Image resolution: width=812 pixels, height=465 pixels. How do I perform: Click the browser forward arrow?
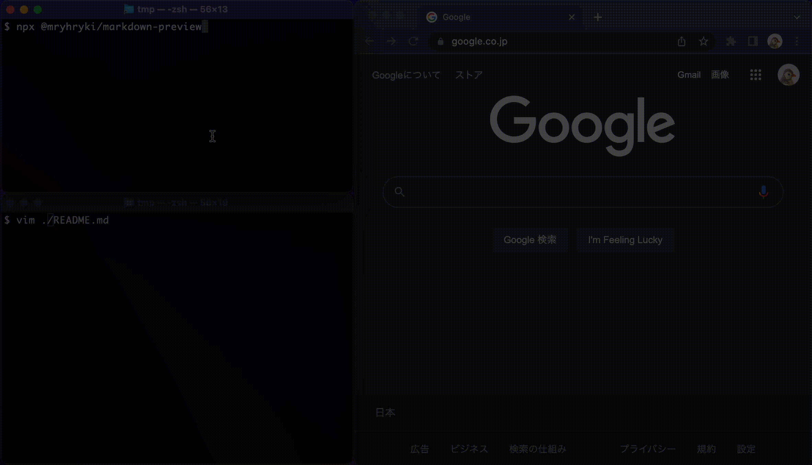click(x=391, y=41)
